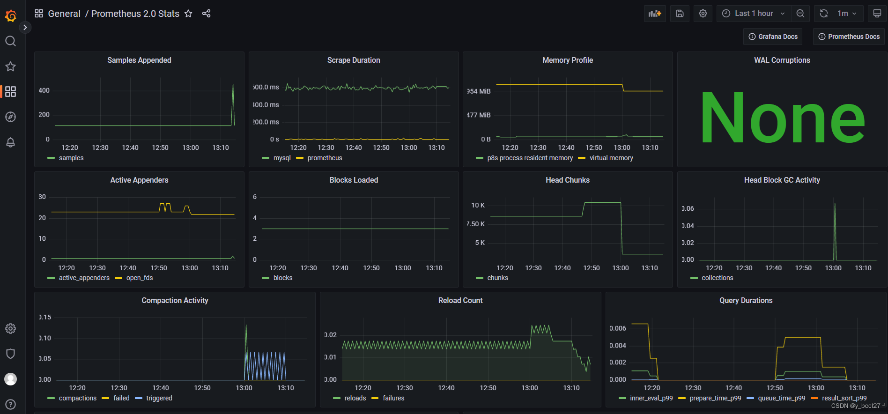Open the Head Chunks panel title menu
The width and height of the screenshot is (888, 414).
pos(568,180)
